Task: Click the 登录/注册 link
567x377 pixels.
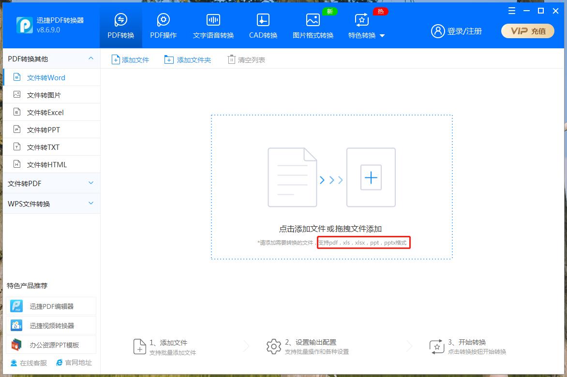Action: point(457,30)
